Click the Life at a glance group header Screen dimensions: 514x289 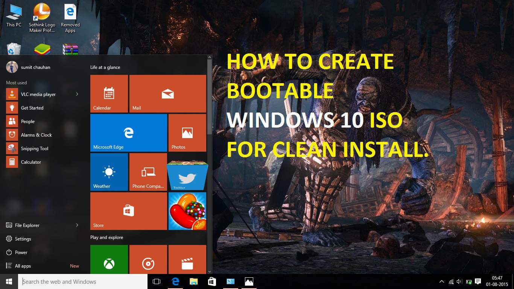click(x=105, y=67)
